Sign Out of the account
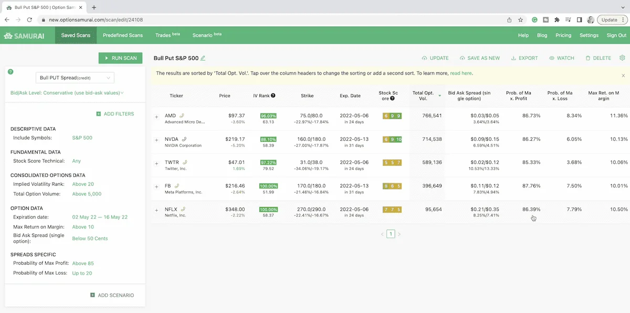 [x=616, y=36]
